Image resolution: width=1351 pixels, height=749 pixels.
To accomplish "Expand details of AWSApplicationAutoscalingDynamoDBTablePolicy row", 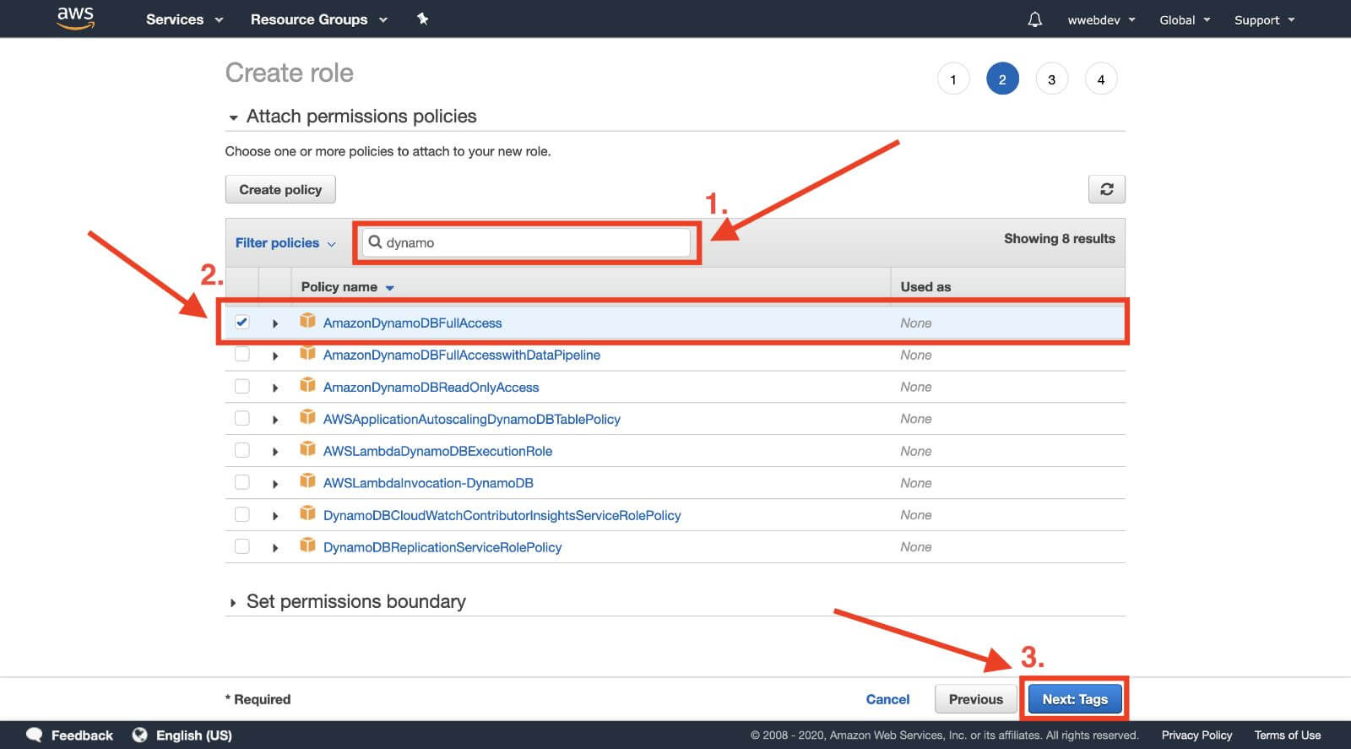I will point(275,420).
